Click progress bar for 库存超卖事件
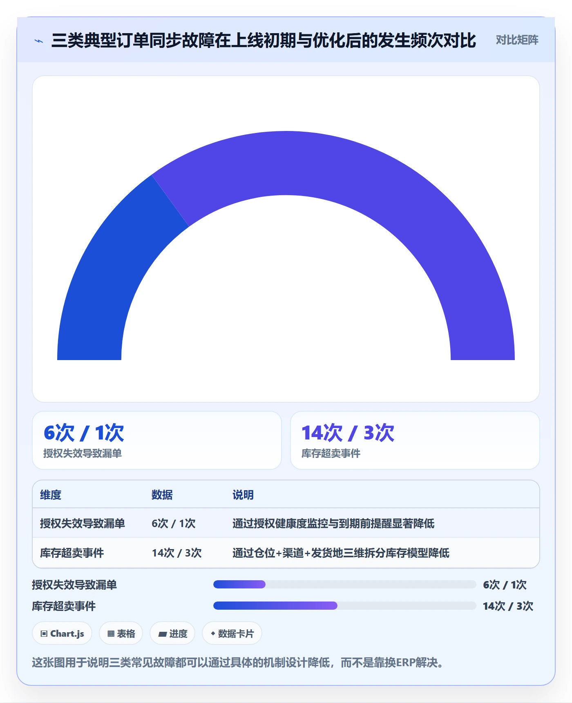Image resolution: width=572 pixels, height=703 pixels. point(345,606)
